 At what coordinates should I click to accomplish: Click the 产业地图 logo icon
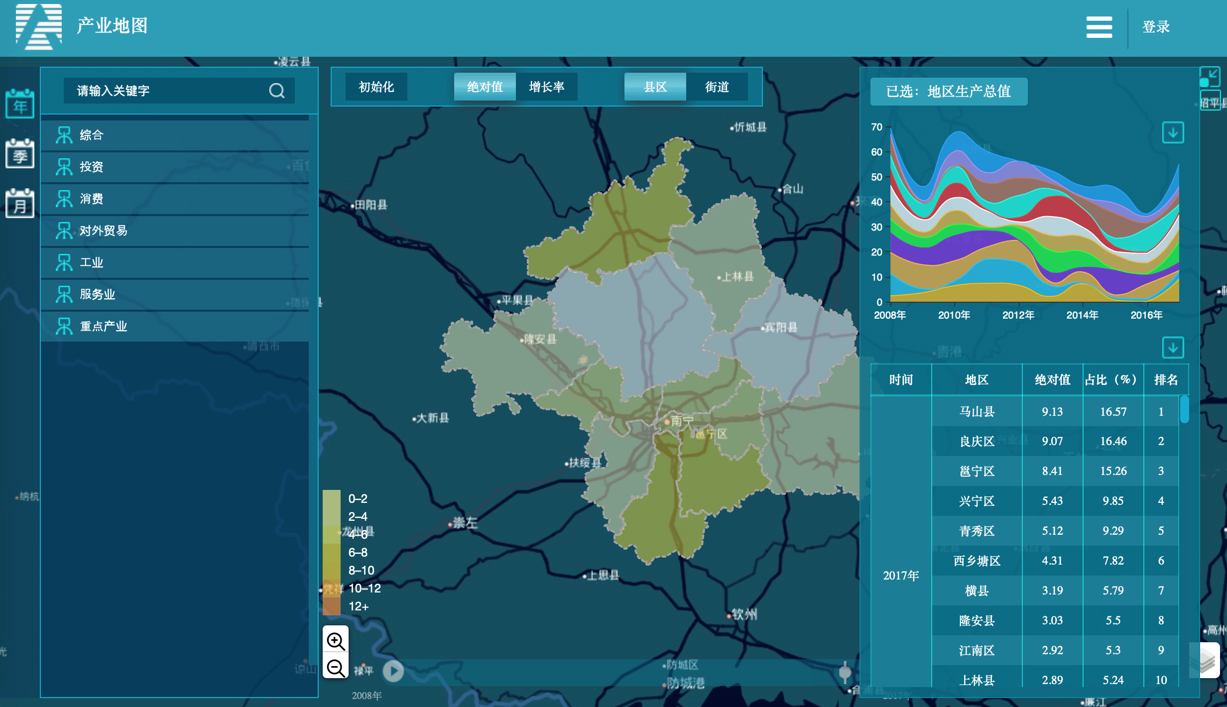pos(39,26)
